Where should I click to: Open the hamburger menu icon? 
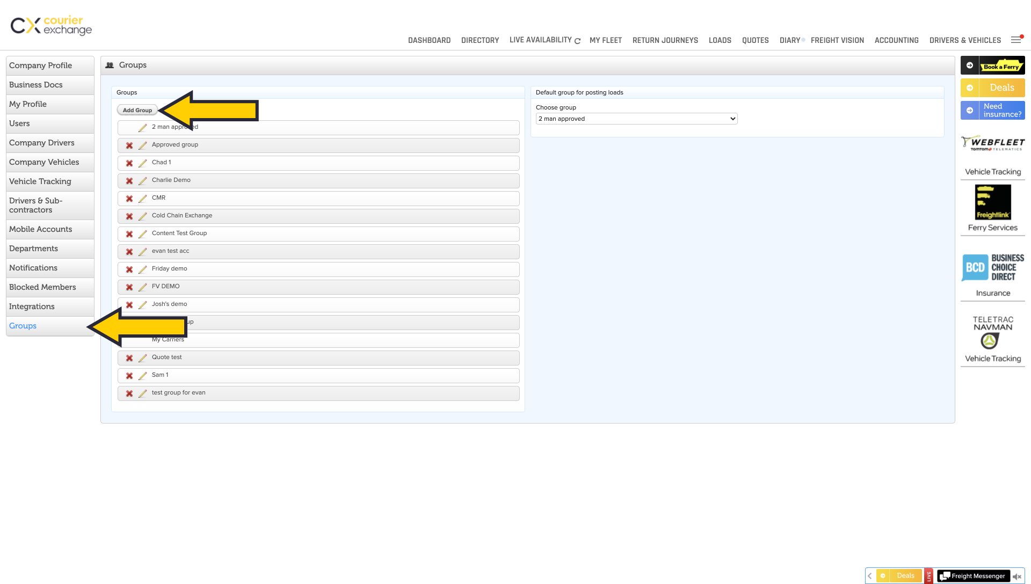[x=1015, y=40]
